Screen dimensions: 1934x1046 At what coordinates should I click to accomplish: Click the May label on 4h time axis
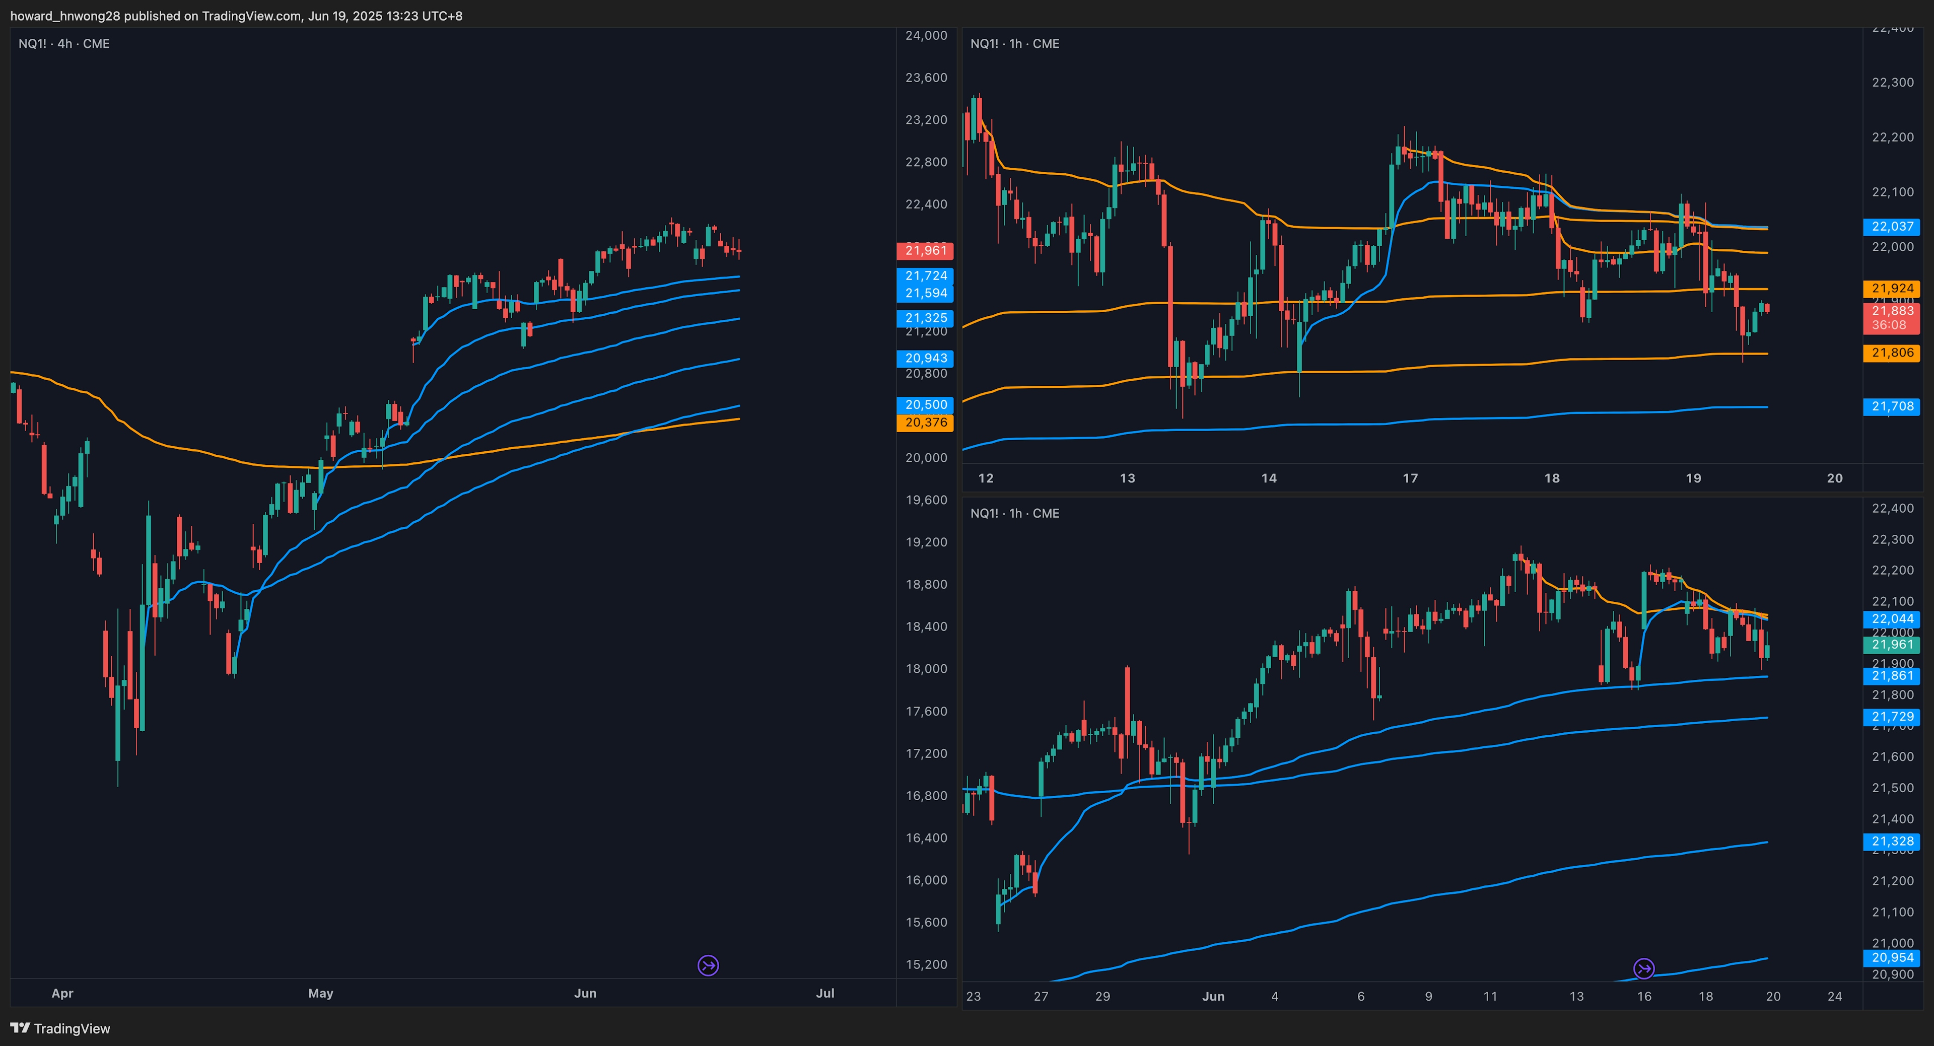click(x=321, y=993)
